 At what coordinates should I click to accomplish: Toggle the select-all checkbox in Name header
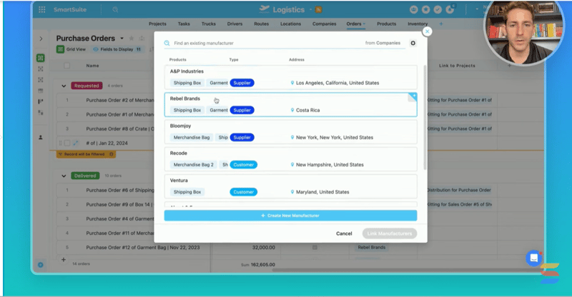(x=66, y=66)
